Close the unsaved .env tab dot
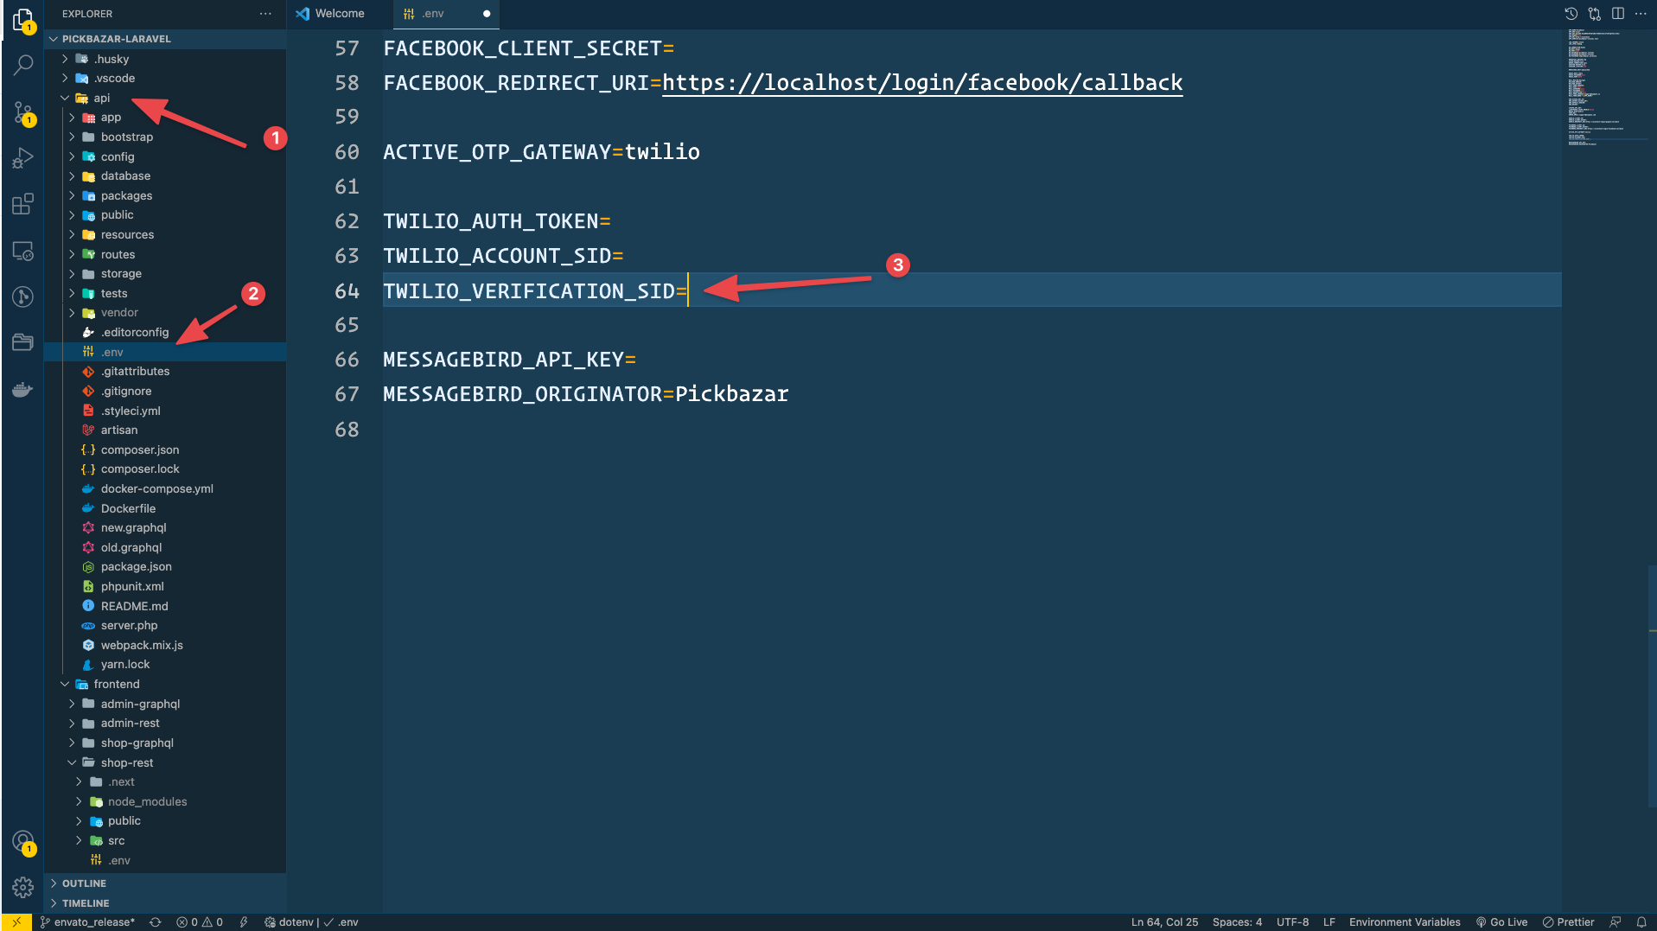 click(x=487, y=14)
